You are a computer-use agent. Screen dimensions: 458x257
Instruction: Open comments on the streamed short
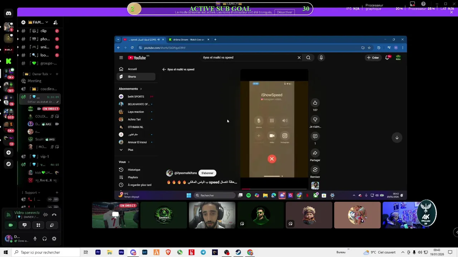click(x=315, y=136)
